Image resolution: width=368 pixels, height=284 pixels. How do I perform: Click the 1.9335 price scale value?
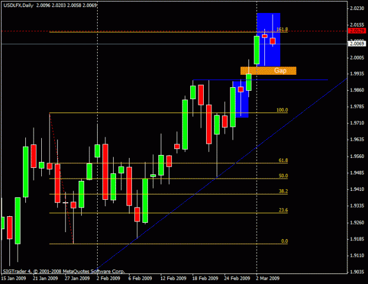357,206
